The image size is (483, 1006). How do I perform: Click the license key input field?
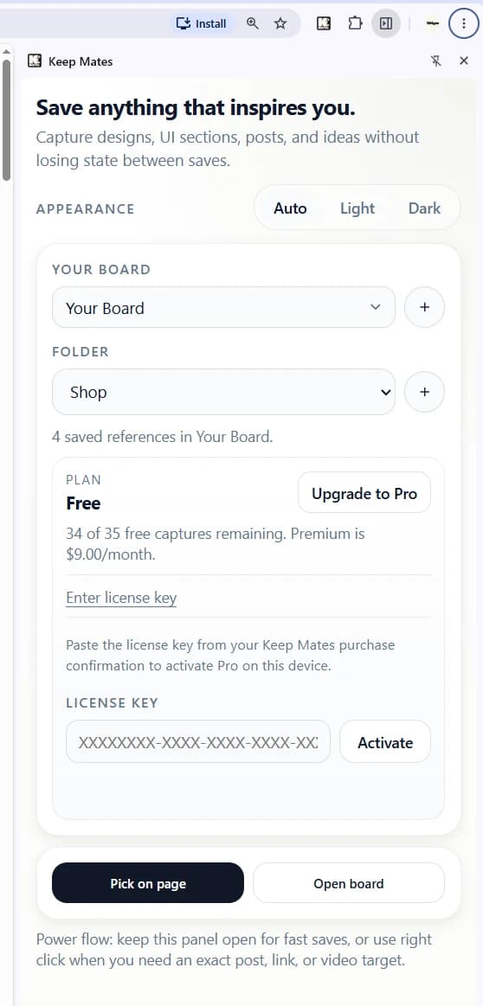tap(198, 741)
